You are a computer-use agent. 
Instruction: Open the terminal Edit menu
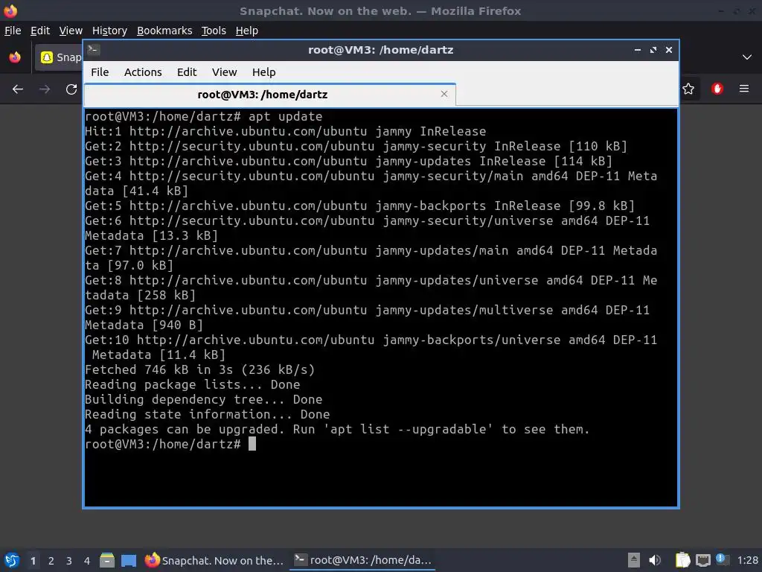coord(187,72)
